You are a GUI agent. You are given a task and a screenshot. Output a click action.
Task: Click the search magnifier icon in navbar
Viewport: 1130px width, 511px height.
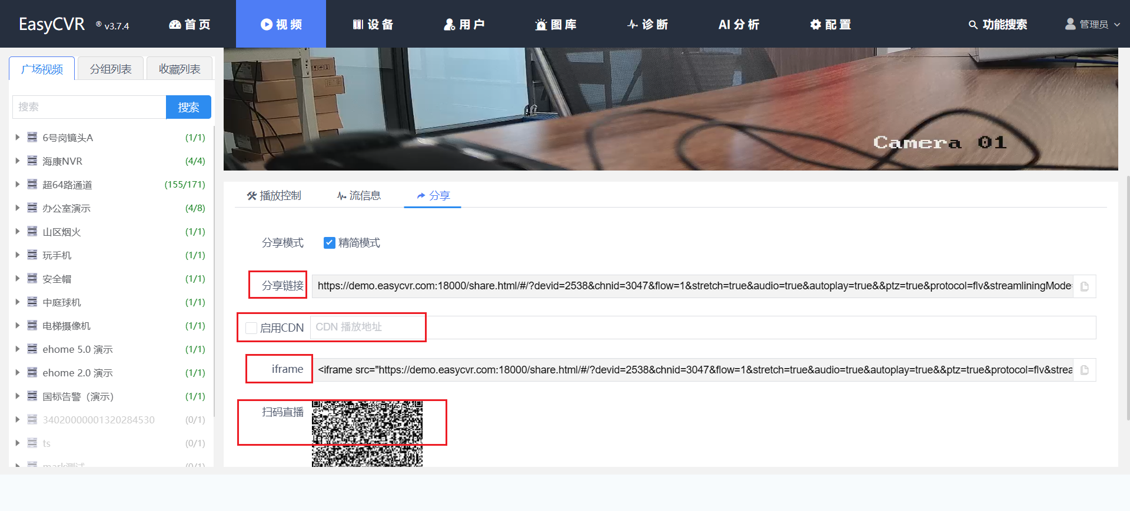click(x=973, y=25)
